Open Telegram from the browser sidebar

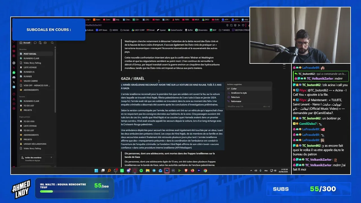14,87
